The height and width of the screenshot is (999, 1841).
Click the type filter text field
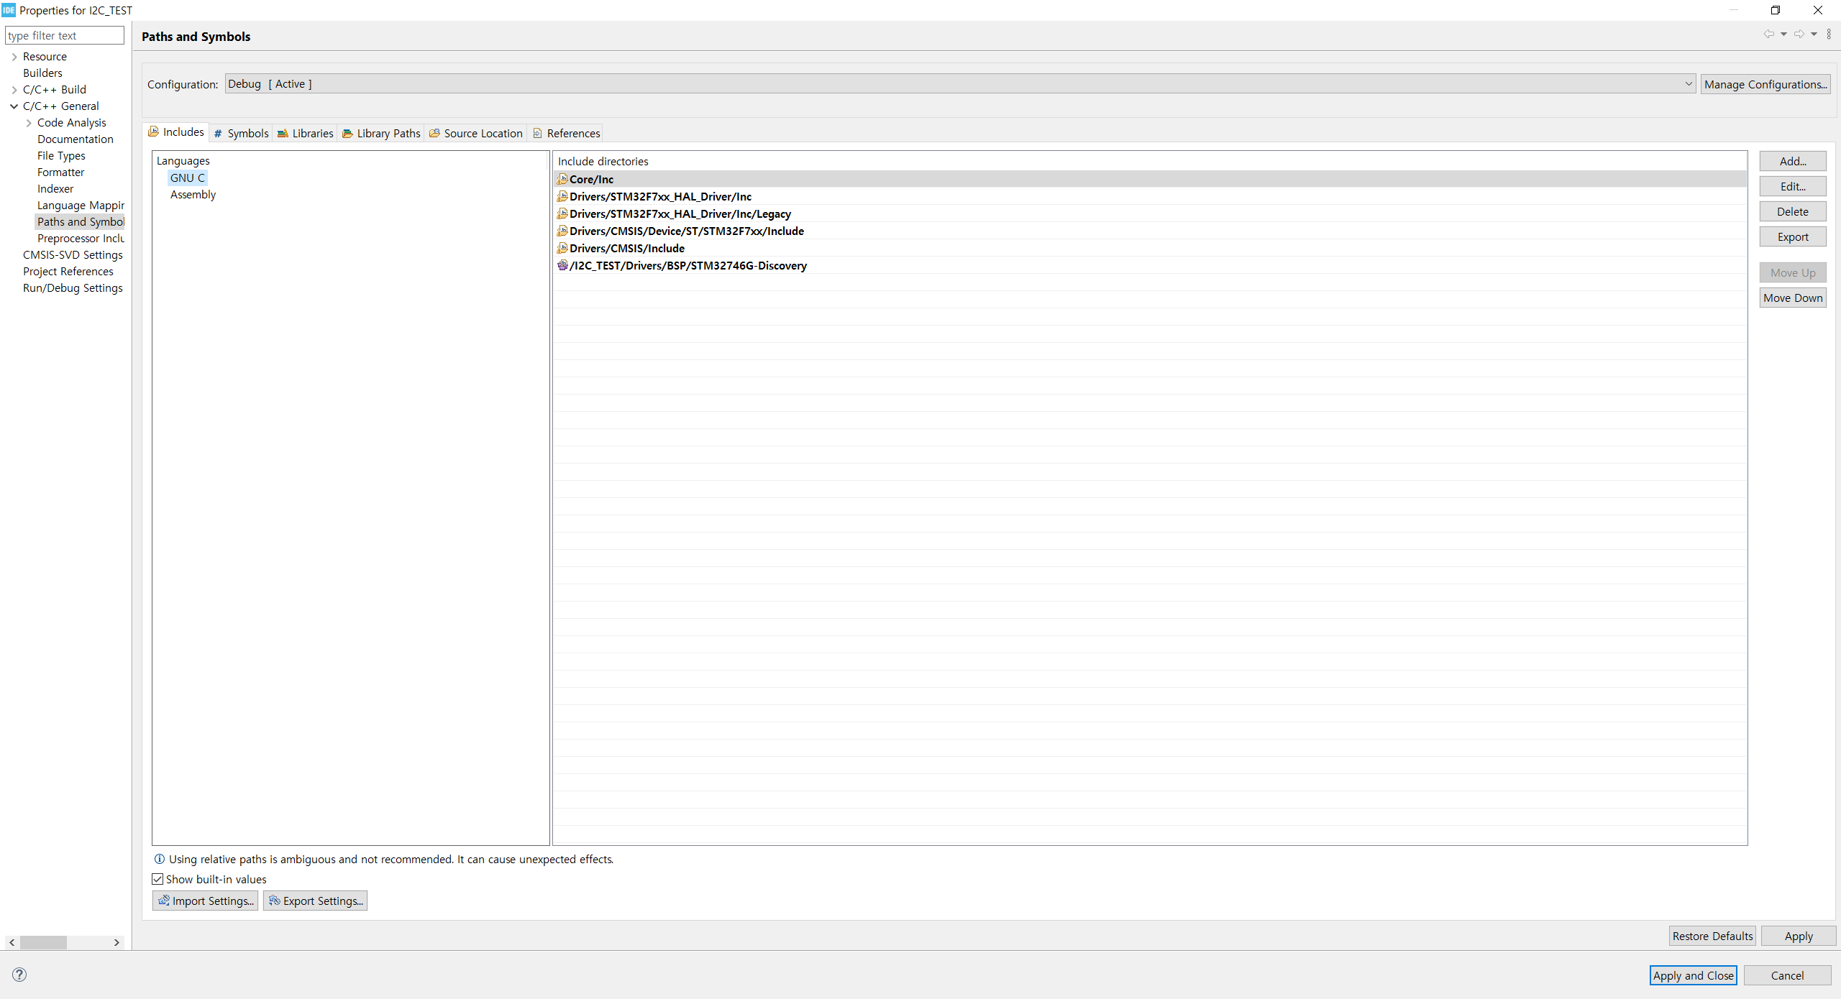pos(64,35)
